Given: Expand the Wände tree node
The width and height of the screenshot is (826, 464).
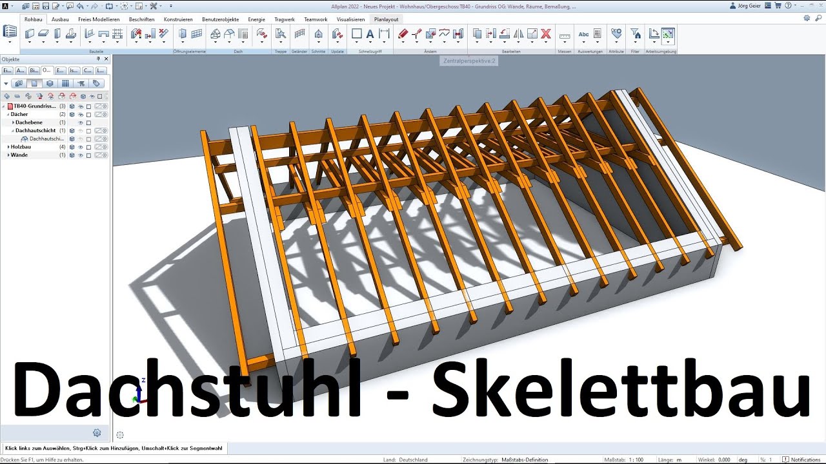Looking at the screenshot, I should pos(8,155).
